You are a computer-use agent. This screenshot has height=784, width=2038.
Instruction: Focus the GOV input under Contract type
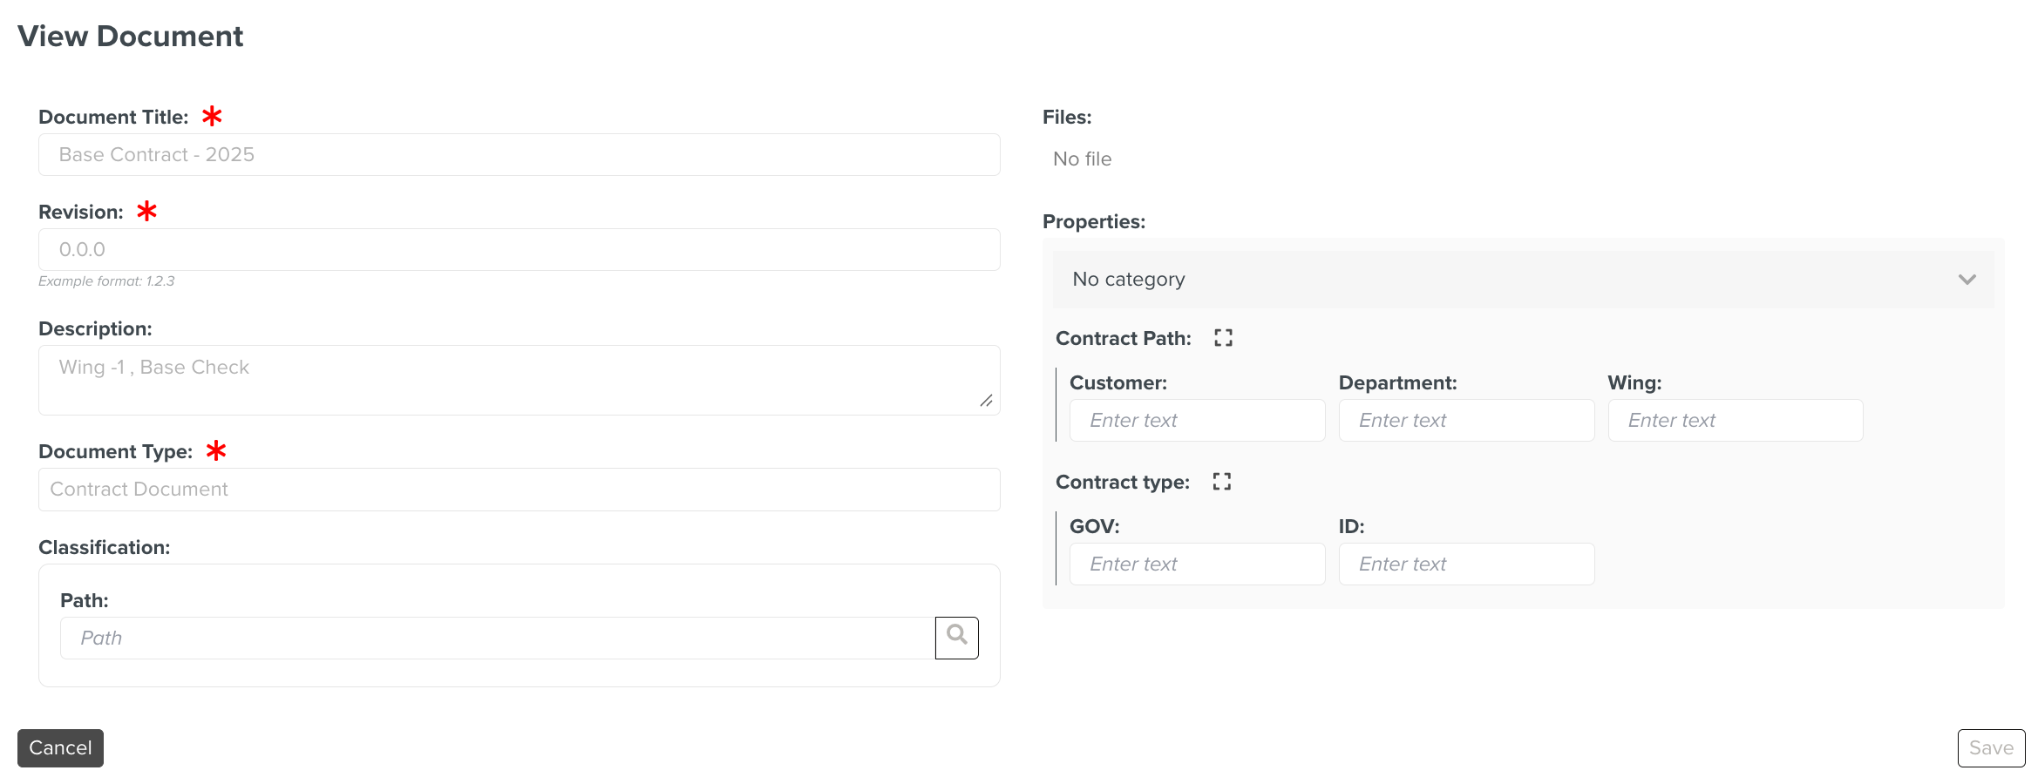[x=1196, y=564]
